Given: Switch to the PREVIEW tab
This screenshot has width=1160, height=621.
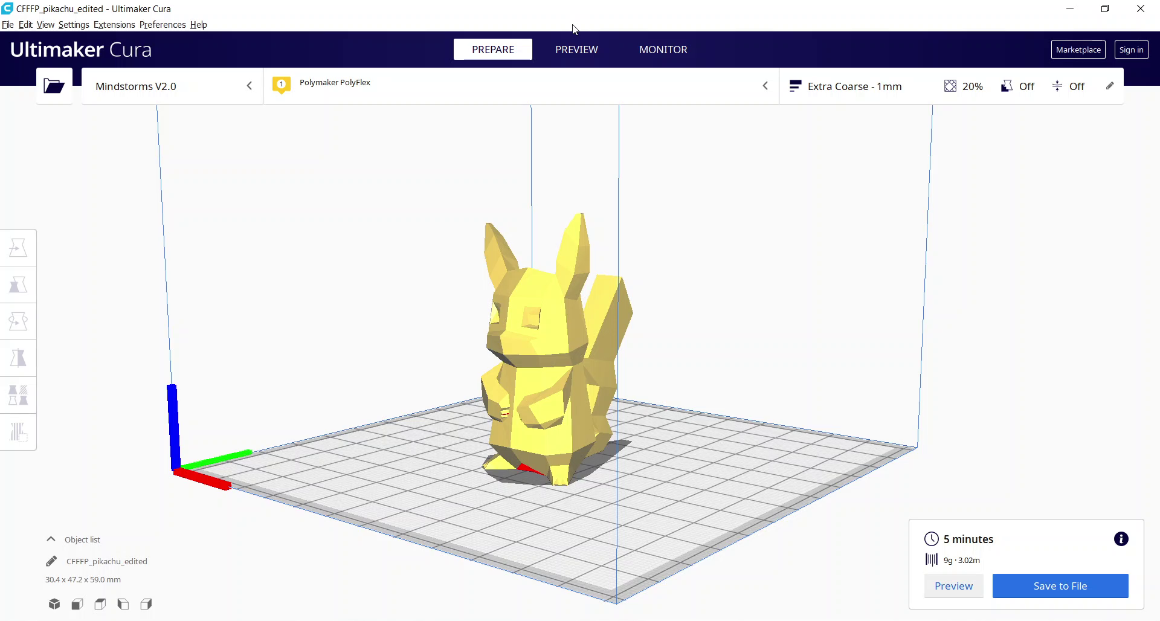Looking at the screenshot, I should (x=576, y=50).
